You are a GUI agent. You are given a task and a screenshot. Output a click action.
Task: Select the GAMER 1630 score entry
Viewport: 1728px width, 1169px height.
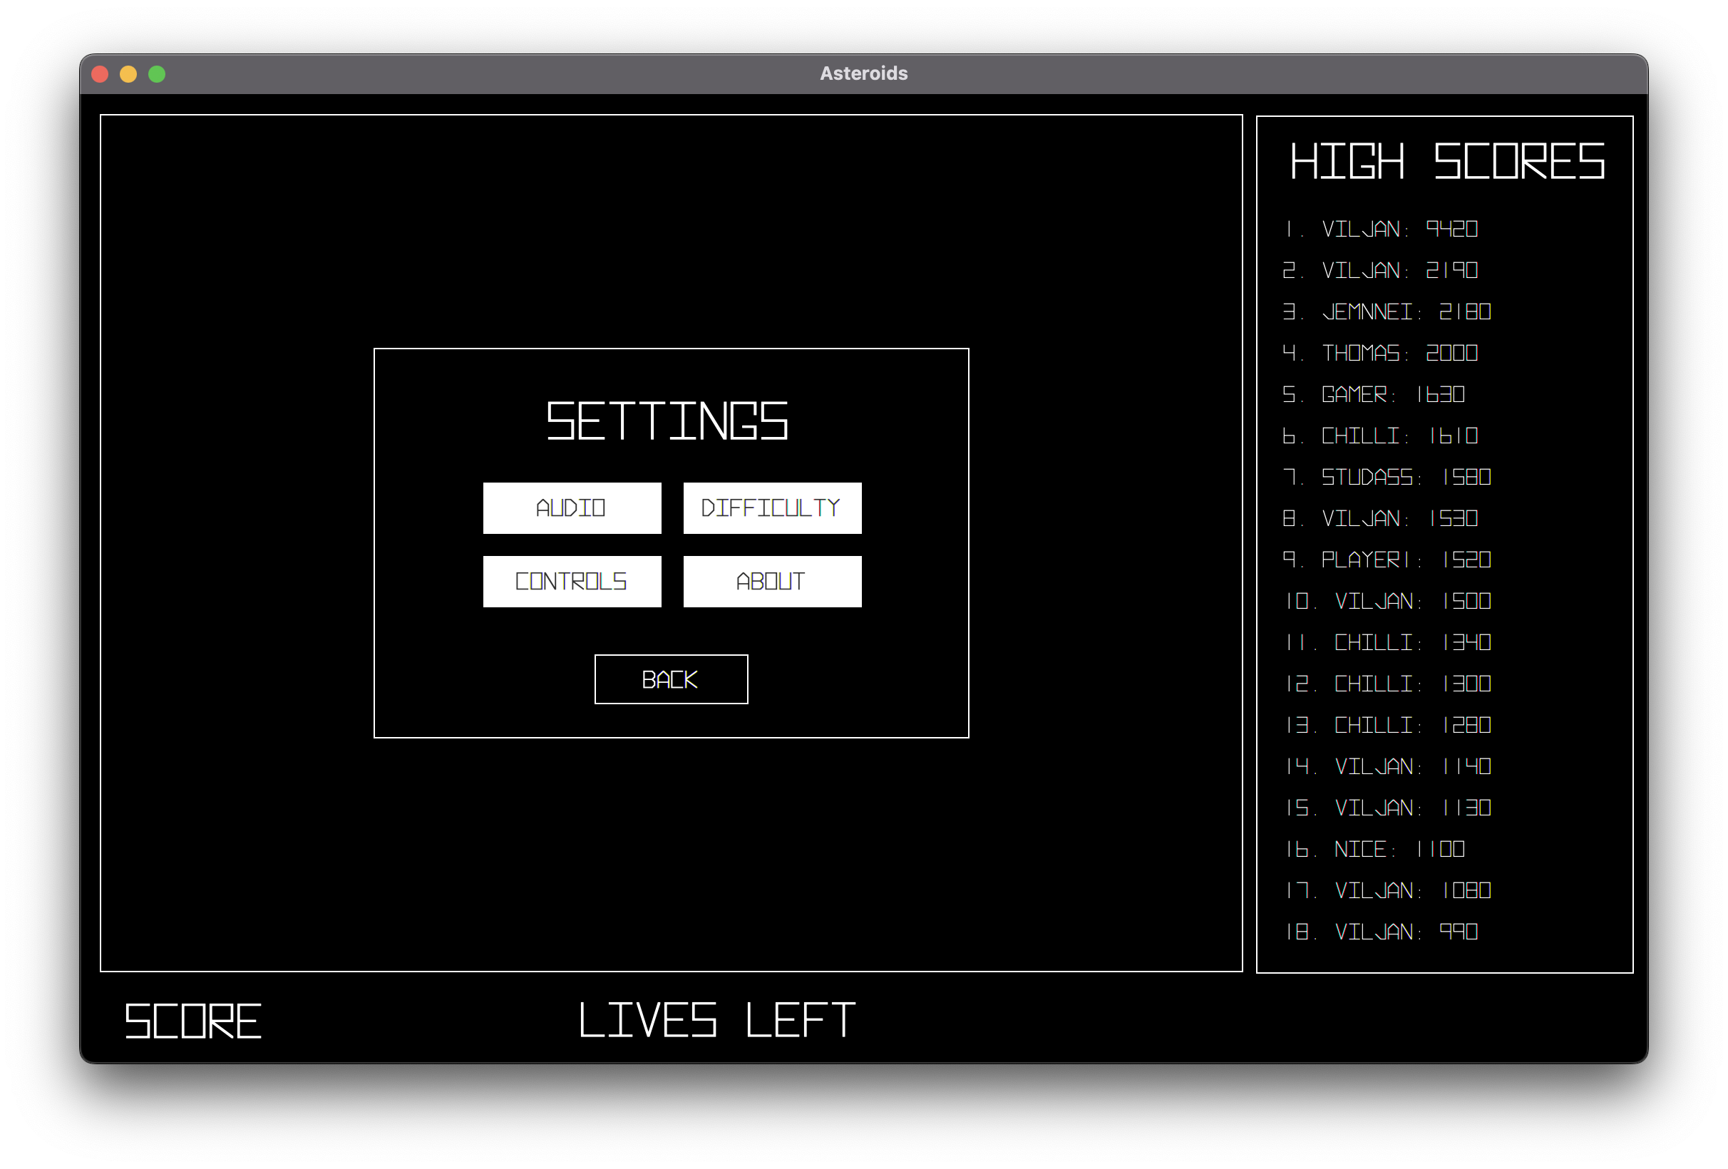[x=1374, y=394]
